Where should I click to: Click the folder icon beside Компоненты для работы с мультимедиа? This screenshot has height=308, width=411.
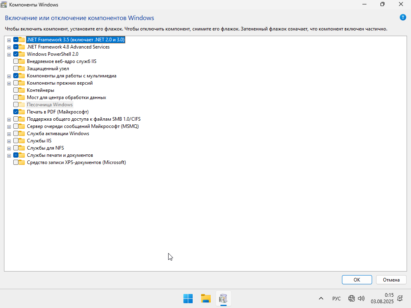[x=22, y=76]
